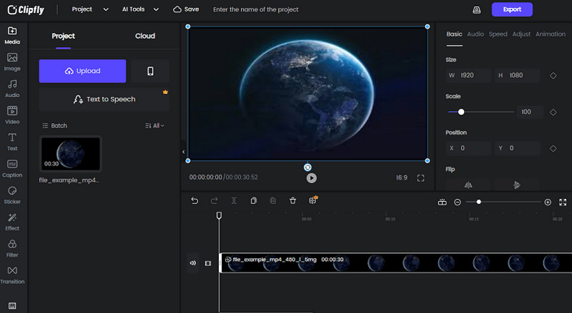Play the video preview
This screenshot has width=572, height=313.
pos(311,178)
